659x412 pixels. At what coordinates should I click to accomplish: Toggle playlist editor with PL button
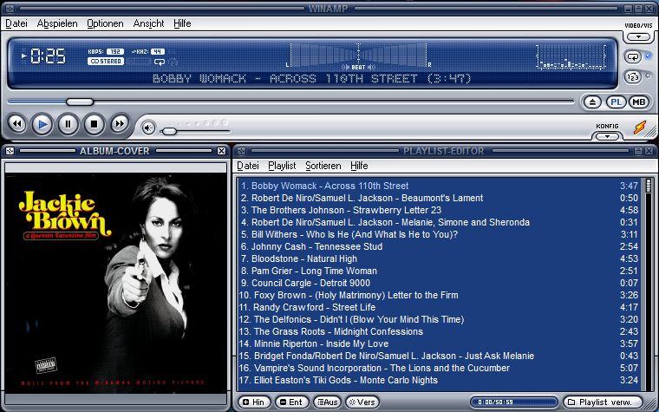pos(617,101)
